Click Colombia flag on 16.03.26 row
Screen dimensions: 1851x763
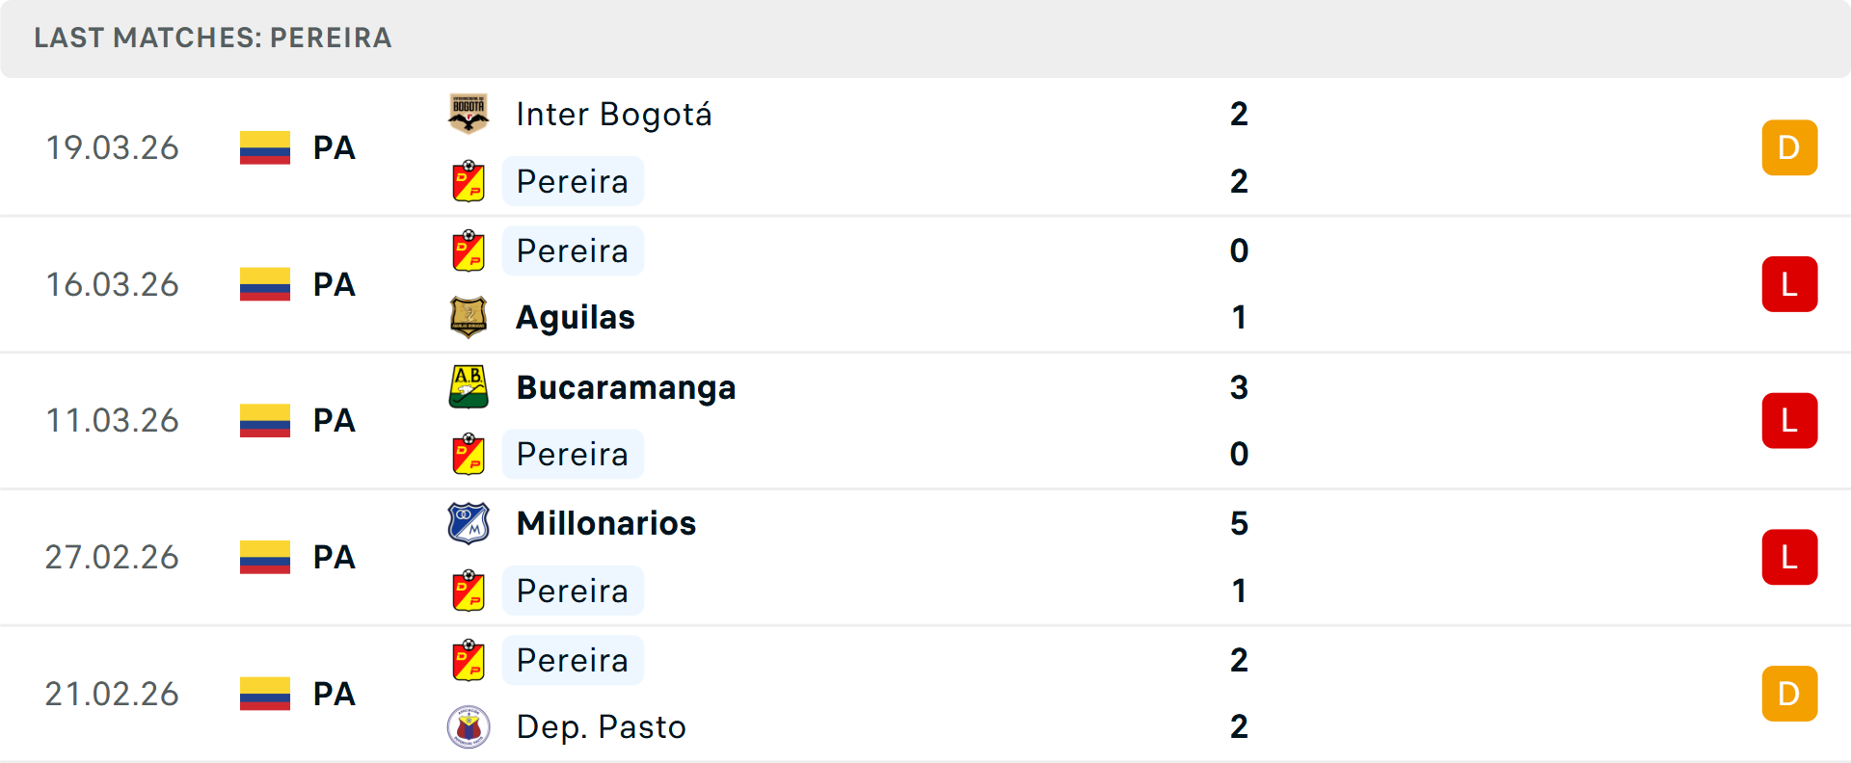tap(265, 284)
